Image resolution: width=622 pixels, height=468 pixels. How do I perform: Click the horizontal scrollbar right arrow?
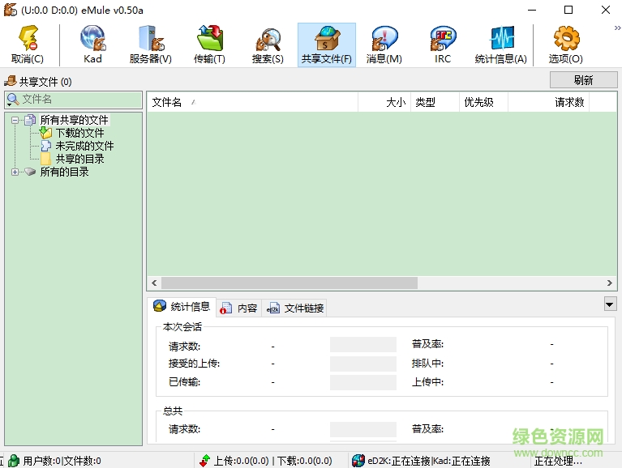(610, 283)
